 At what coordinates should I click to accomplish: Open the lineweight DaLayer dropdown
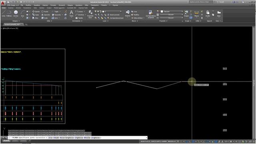pyautogui.click(x=171, y=15)
